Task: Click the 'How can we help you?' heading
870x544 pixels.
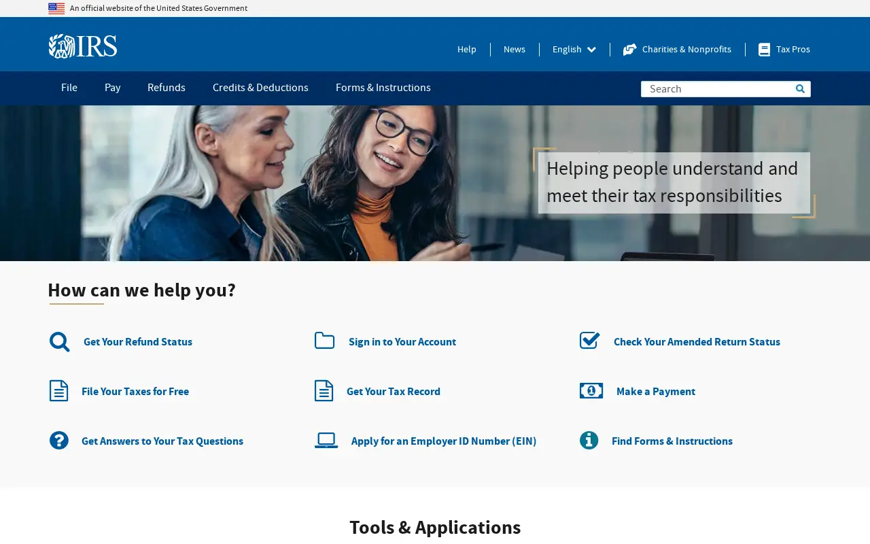Action: (142, 290)
